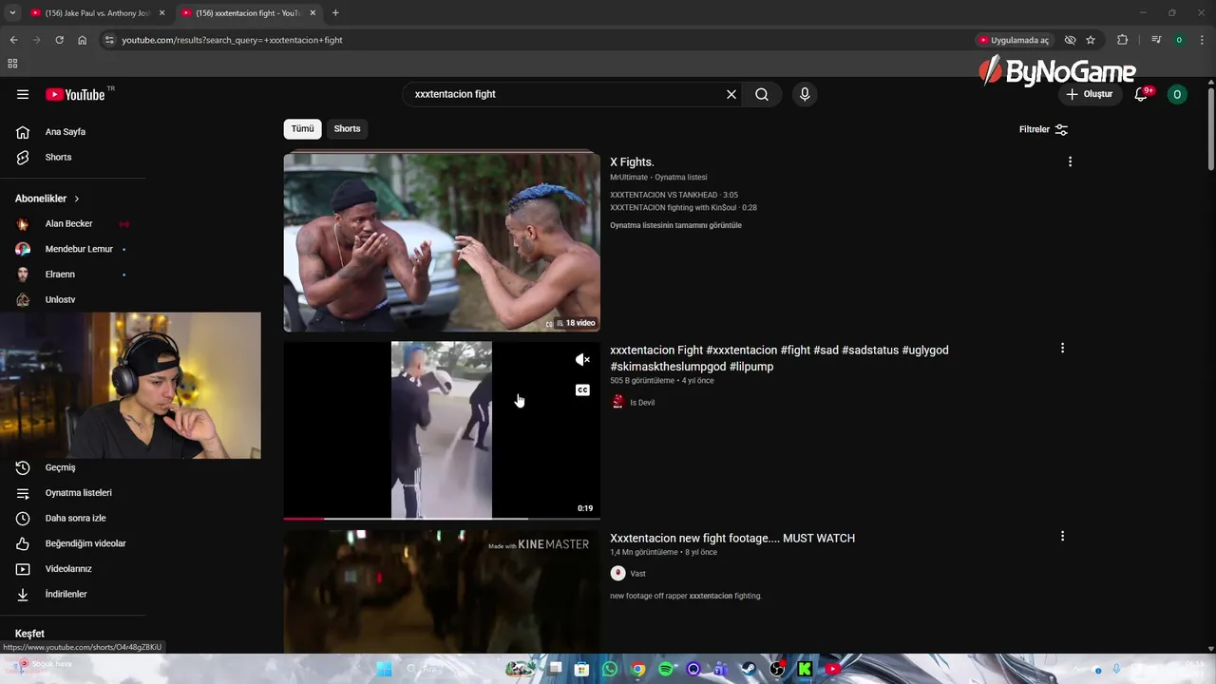Viewport: 1216px width, 684px height.
Task: Open the KineMaster fight footage thumbnail
Action: (442, 591)
